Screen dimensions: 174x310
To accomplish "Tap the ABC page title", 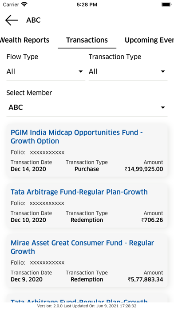I will 33,20.
